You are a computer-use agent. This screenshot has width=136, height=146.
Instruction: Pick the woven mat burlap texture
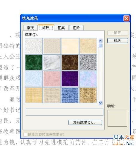pos(88,95)
